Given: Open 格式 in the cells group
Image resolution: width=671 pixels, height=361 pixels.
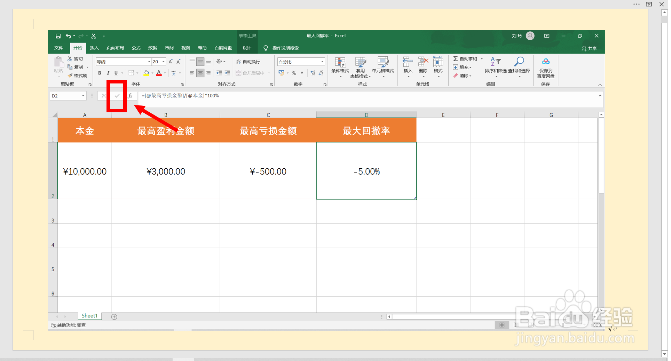Looking at the screenshot, I should coord(438,67).
